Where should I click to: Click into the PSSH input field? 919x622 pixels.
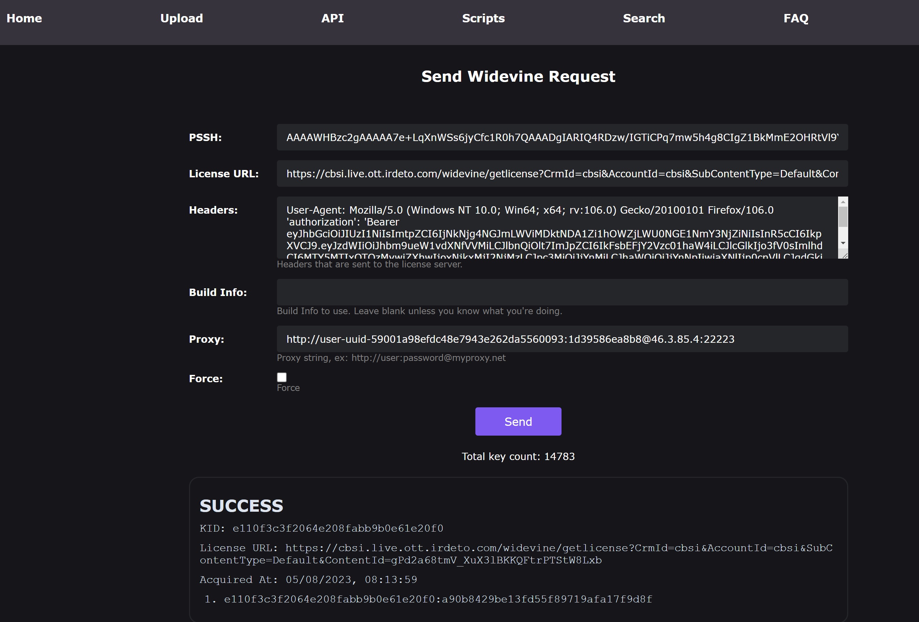tap(562, 137)
